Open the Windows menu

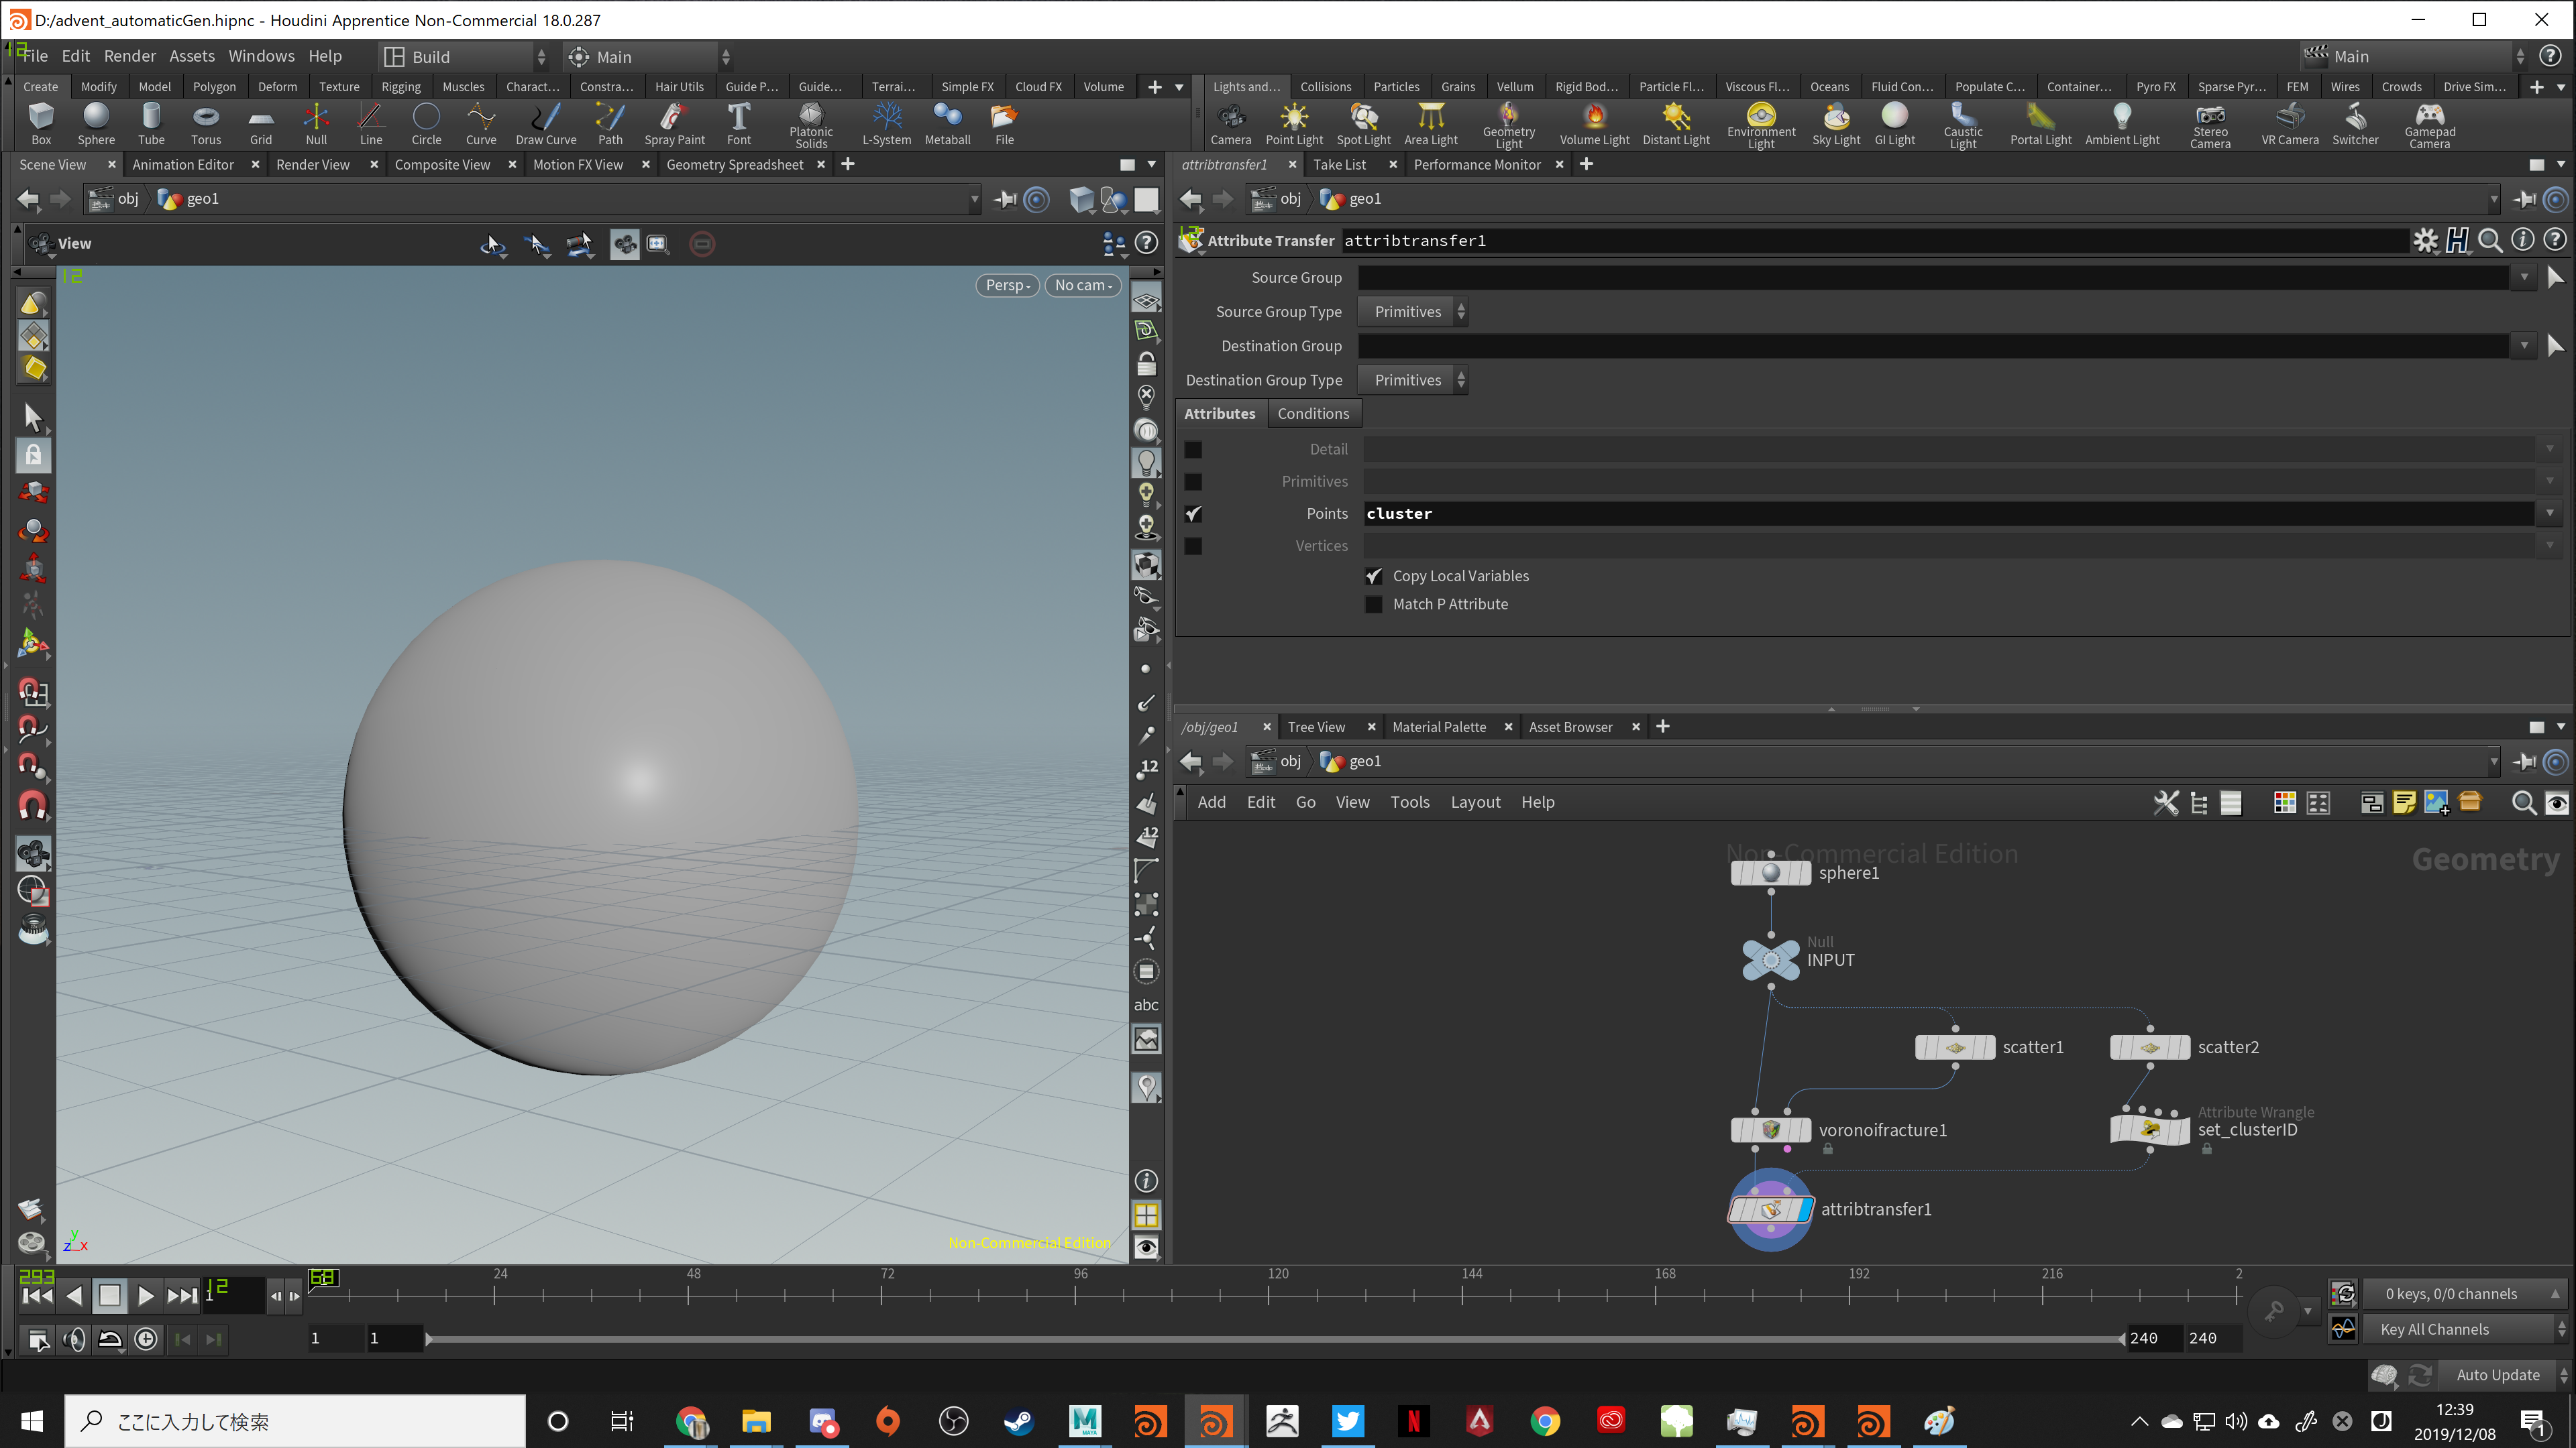(261, 56)
